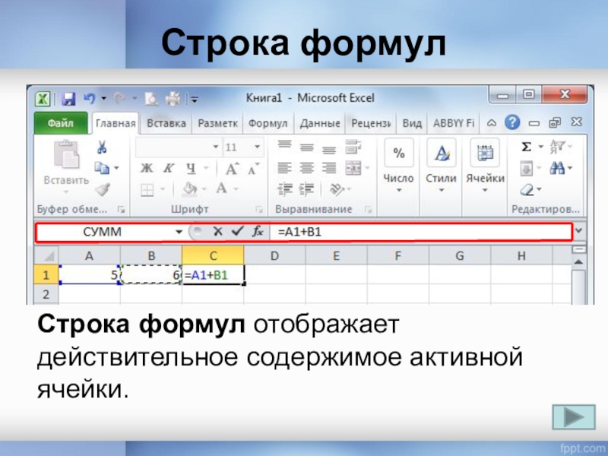608x456 pixels.
Task: Open the font size 11 dropdown
Action: click(x=257, y=147)
